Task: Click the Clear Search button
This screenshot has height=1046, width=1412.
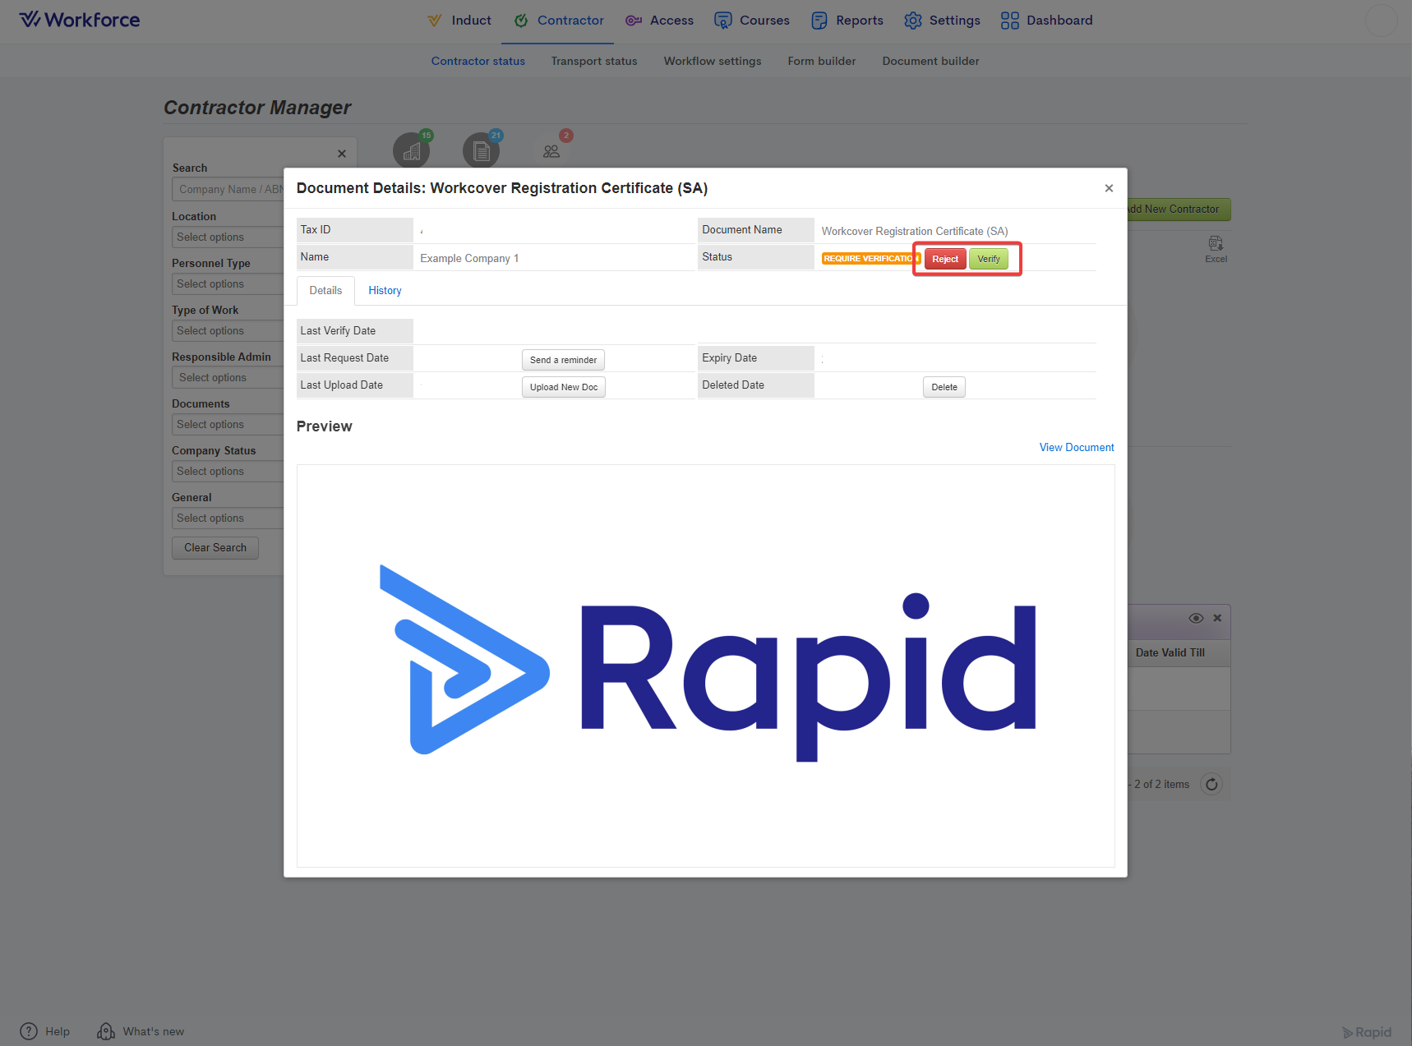Action: (215, 548)
